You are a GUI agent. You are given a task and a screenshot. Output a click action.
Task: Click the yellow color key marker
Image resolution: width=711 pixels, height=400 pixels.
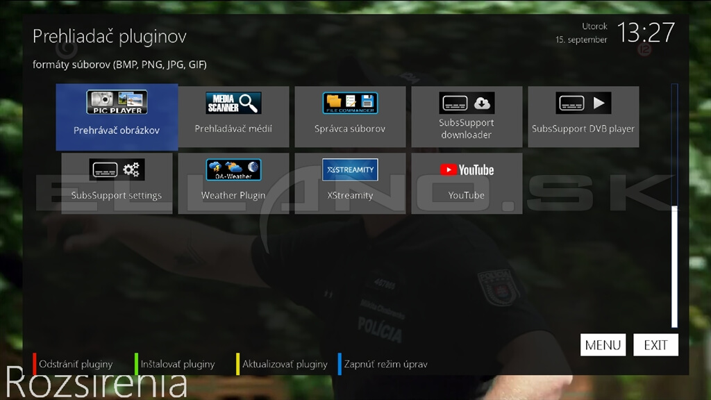click(x=237, y=364)
